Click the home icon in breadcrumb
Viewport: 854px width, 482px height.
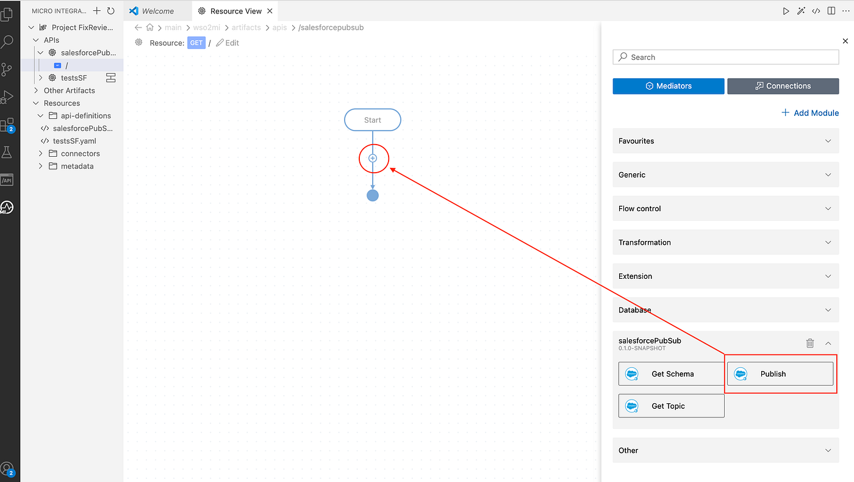(x=150, y=27)
